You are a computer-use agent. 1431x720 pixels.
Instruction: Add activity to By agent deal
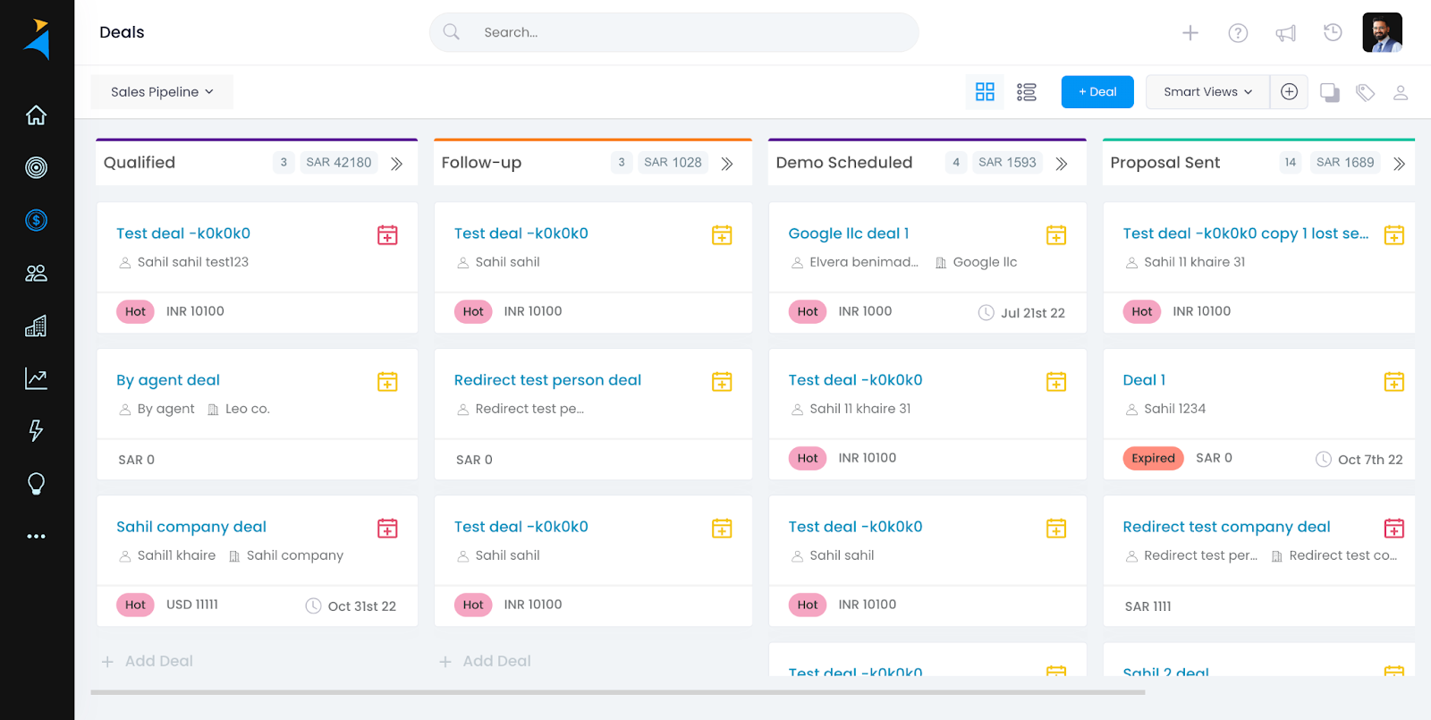(387, 382)
